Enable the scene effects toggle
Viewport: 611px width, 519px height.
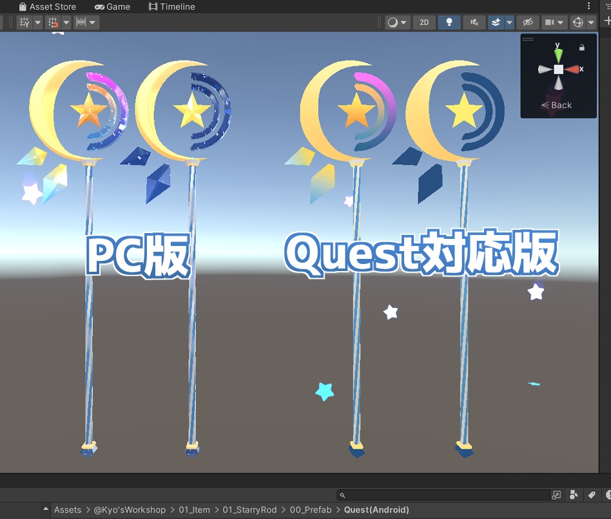pos(496,22)
